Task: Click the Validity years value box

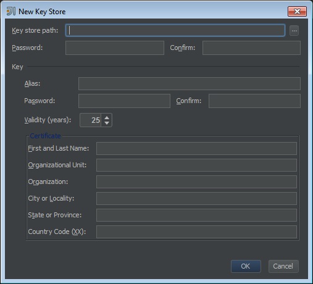Action: 91,120
